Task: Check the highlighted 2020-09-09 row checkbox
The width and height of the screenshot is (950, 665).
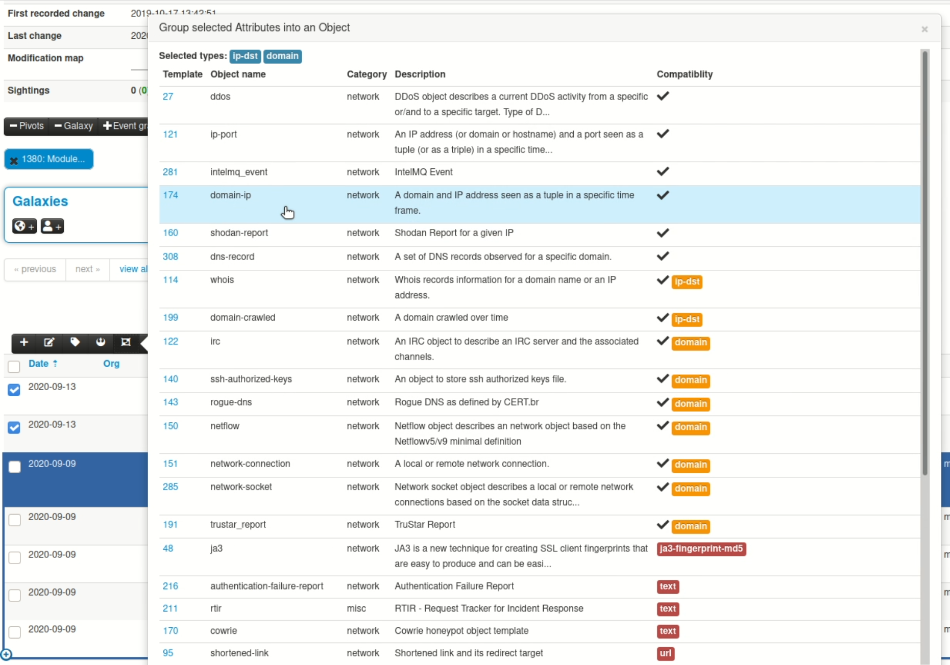Action: click(15, 467)
